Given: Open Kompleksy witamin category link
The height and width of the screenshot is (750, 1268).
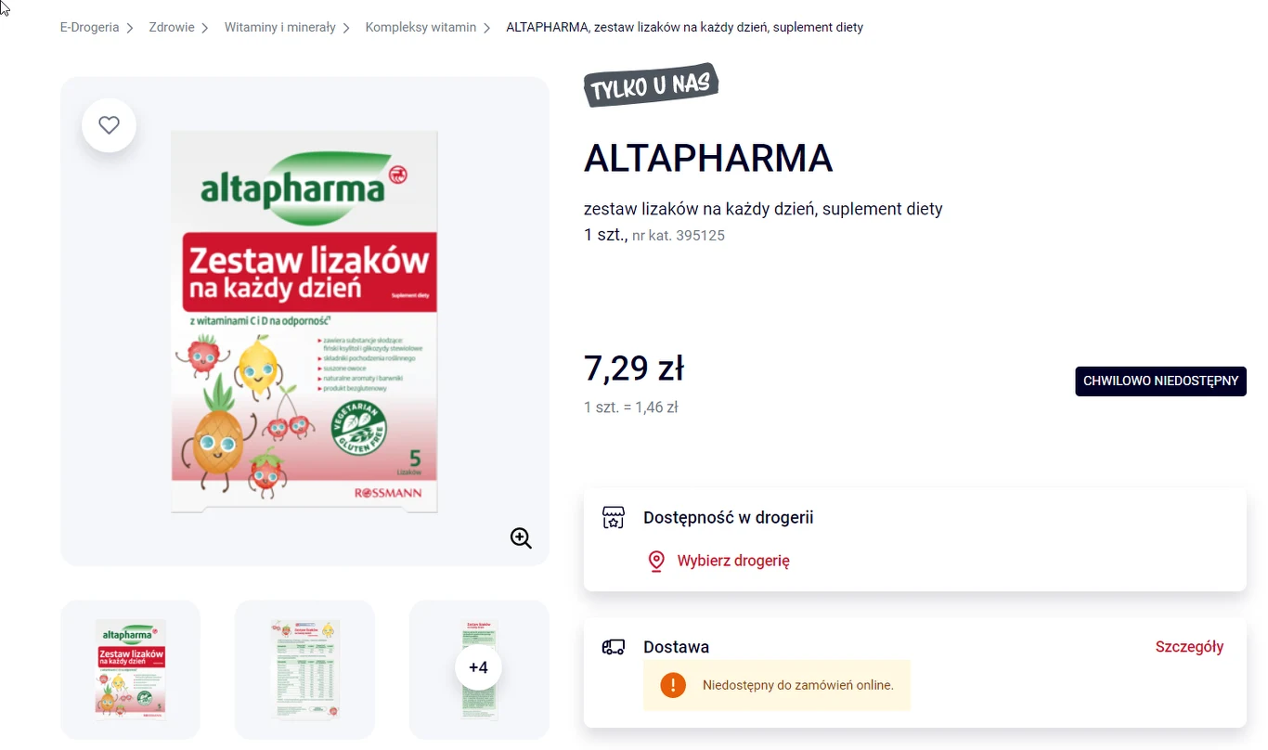Looking at the screenshot, I should pyautogui.click(x=421, y=27).
